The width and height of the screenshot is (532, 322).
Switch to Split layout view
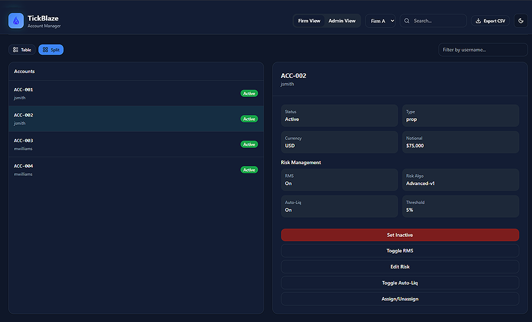51,50
